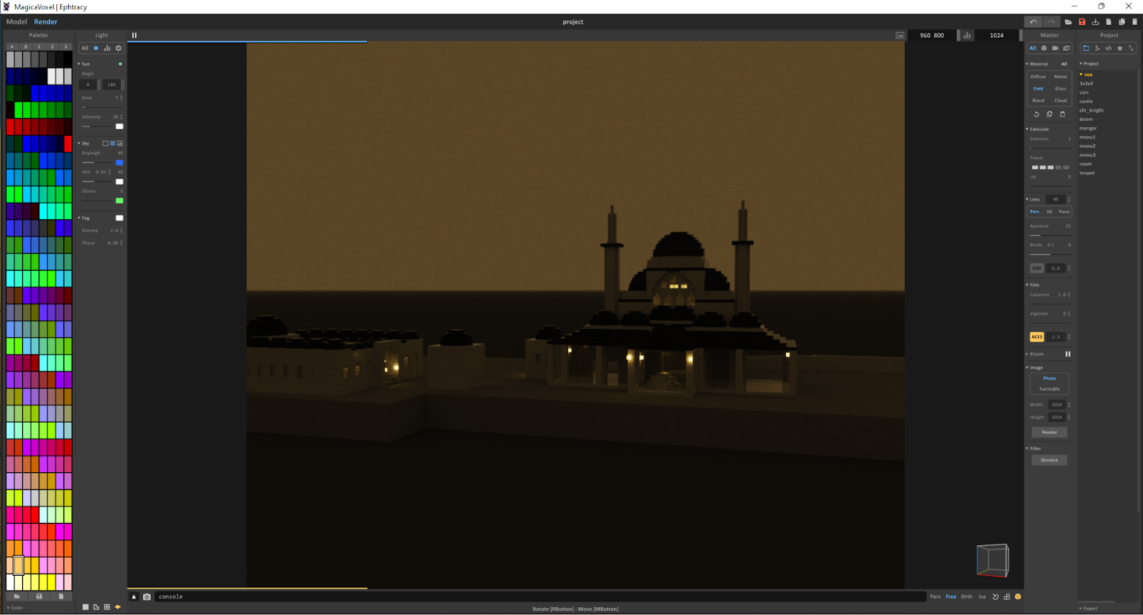The height and width of the screenshot is (615, 1143).
Task: Switch the lens to Pano mode
Action: pos(1064,212)
